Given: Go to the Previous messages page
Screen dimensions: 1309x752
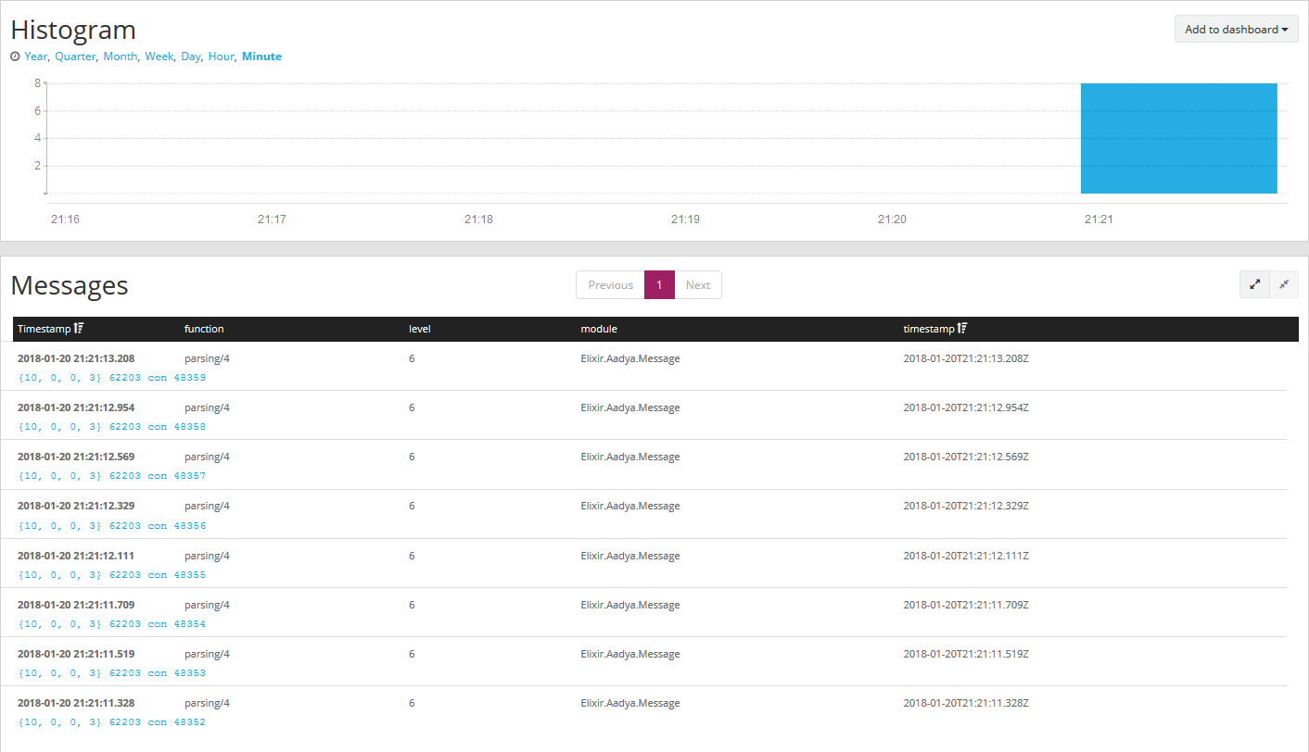Looking at the screenshot, I should [x=610, y=285].
